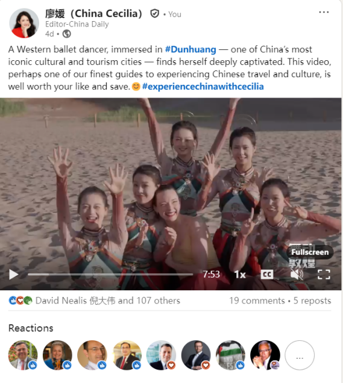This screenshot has height=383, width=343.
Task: Open last reactor's avatar with purple badge
Action: coord(265,355)
